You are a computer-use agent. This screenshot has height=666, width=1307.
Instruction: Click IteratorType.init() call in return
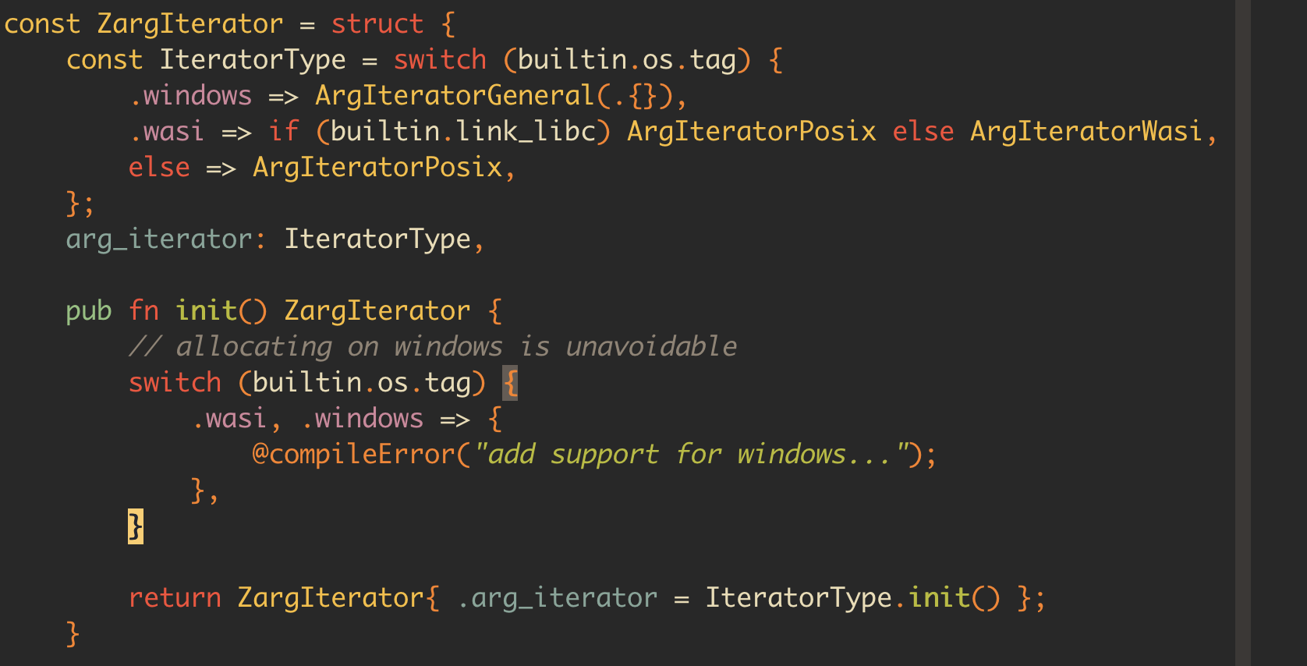point(852,598)
